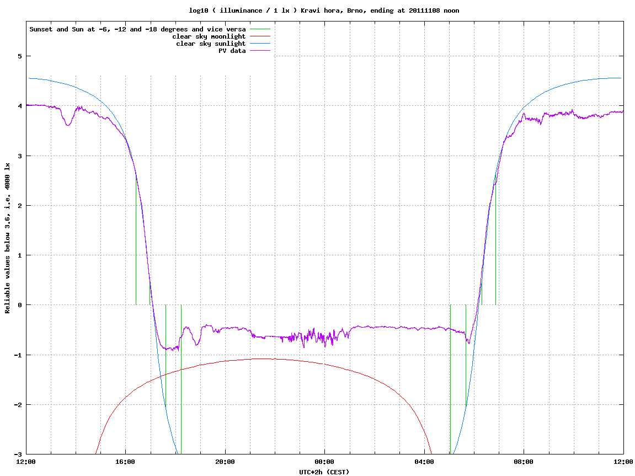Click the 'Reliable values below 3.6' y-axis title
This screenshot has height=476, width=635.
tap(7, 238)
